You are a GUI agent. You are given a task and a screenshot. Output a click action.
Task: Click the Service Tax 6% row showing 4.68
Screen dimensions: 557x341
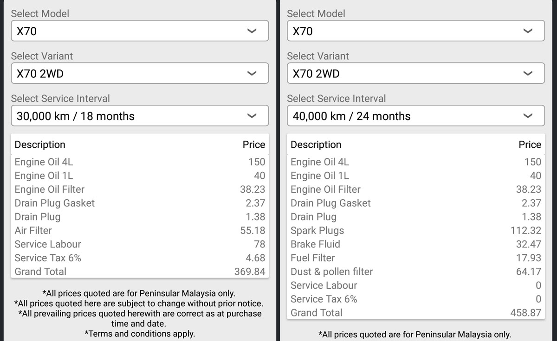tap(139, 258)
